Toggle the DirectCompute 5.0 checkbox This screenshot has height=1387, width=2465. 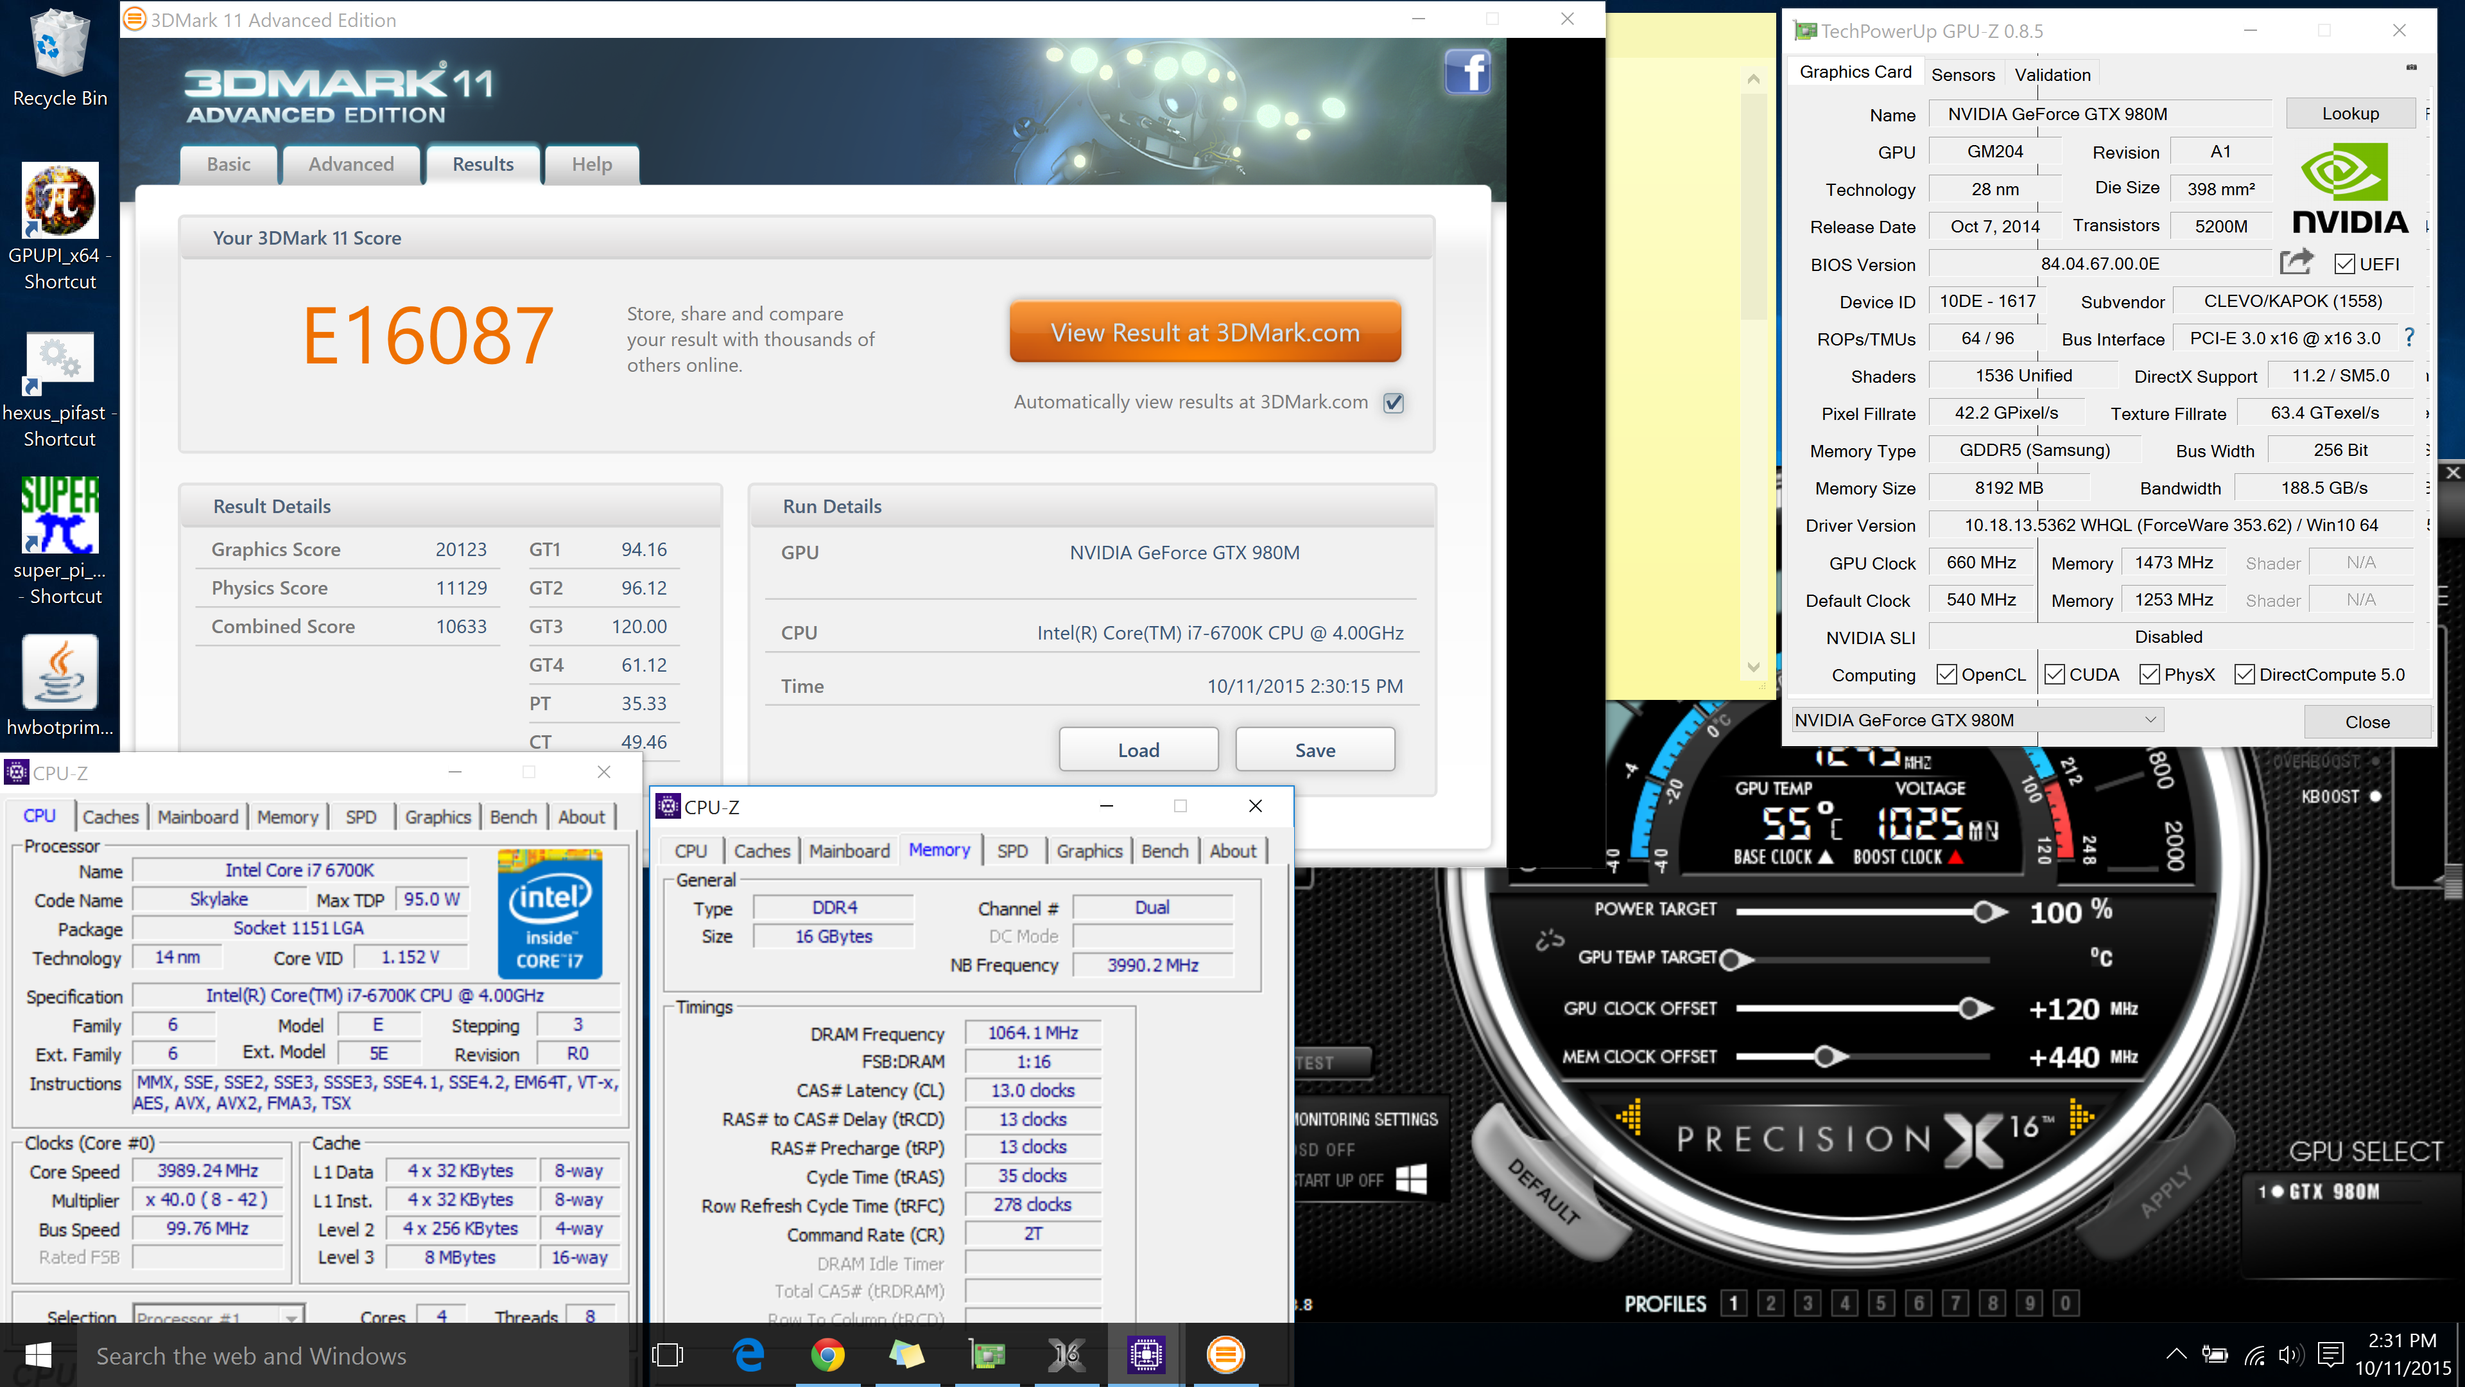[x=2244, y=674]
